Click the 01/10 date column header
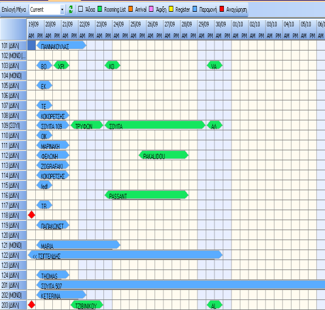 [x=240, y=25]
